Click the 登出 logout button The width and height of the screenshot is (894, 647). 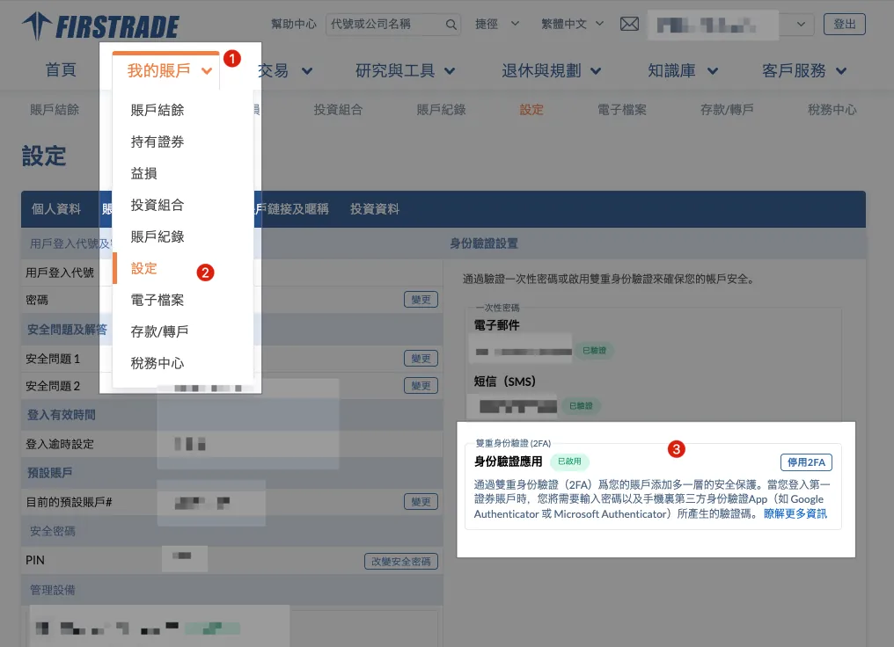pyautogui.click(x=845, y=25)
